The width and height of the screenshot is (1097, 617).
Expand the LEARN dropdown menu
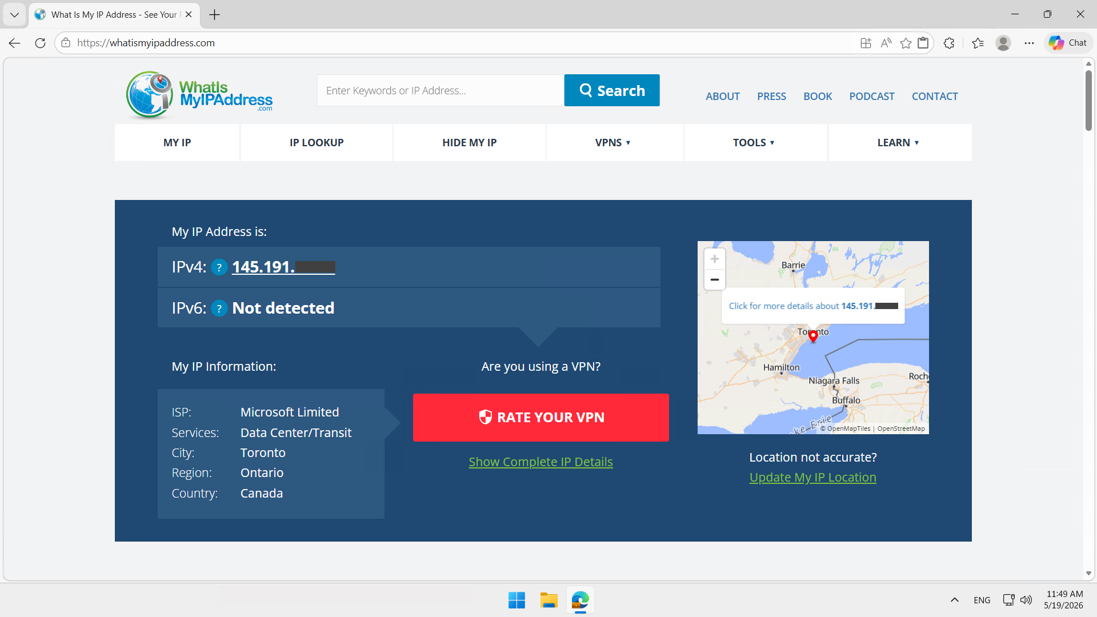click(899, 143)
